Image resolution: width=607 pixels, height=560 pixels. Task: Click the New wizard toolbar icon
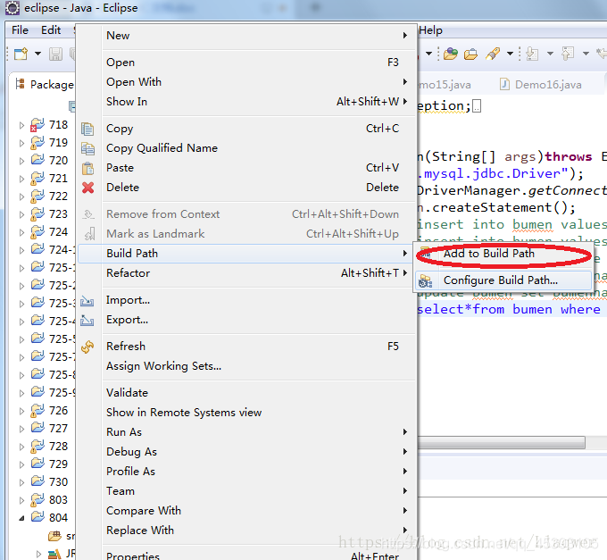pos(21,54)
